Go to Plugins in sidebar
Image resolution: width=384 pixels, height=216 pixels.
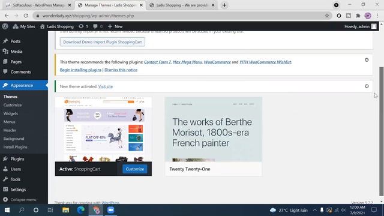pos(17,158)
